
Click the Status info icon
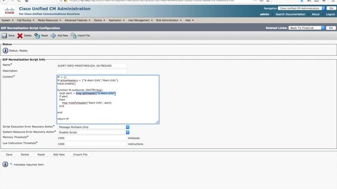(x=5, y=50)
